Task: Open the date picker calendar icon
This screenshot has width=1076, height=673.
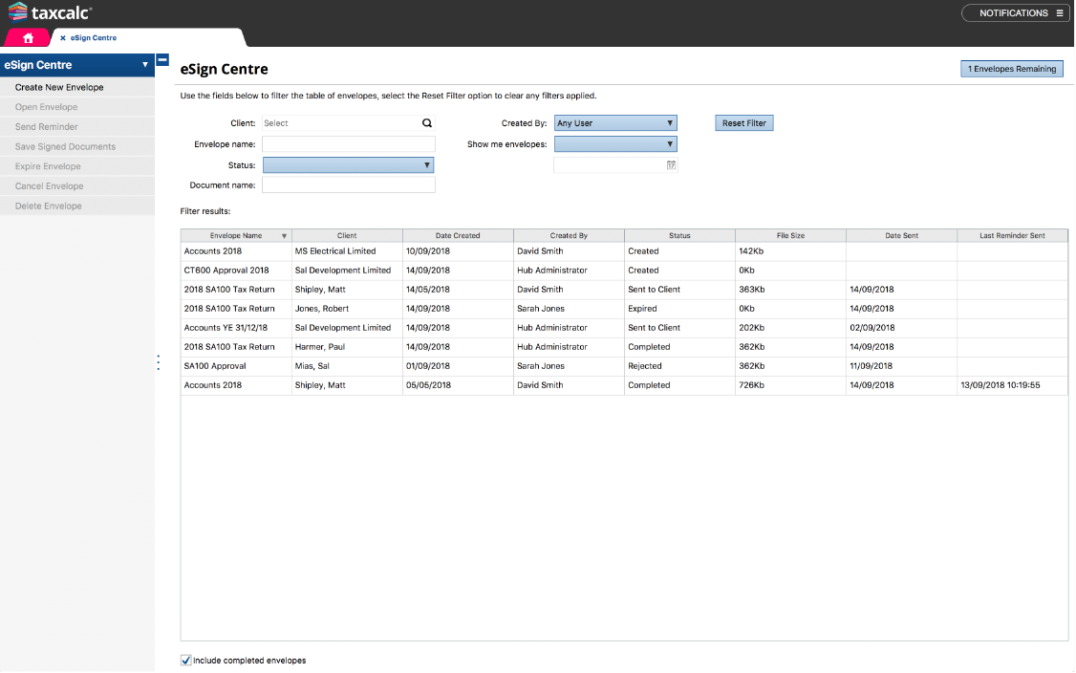Action: (671, 164)
